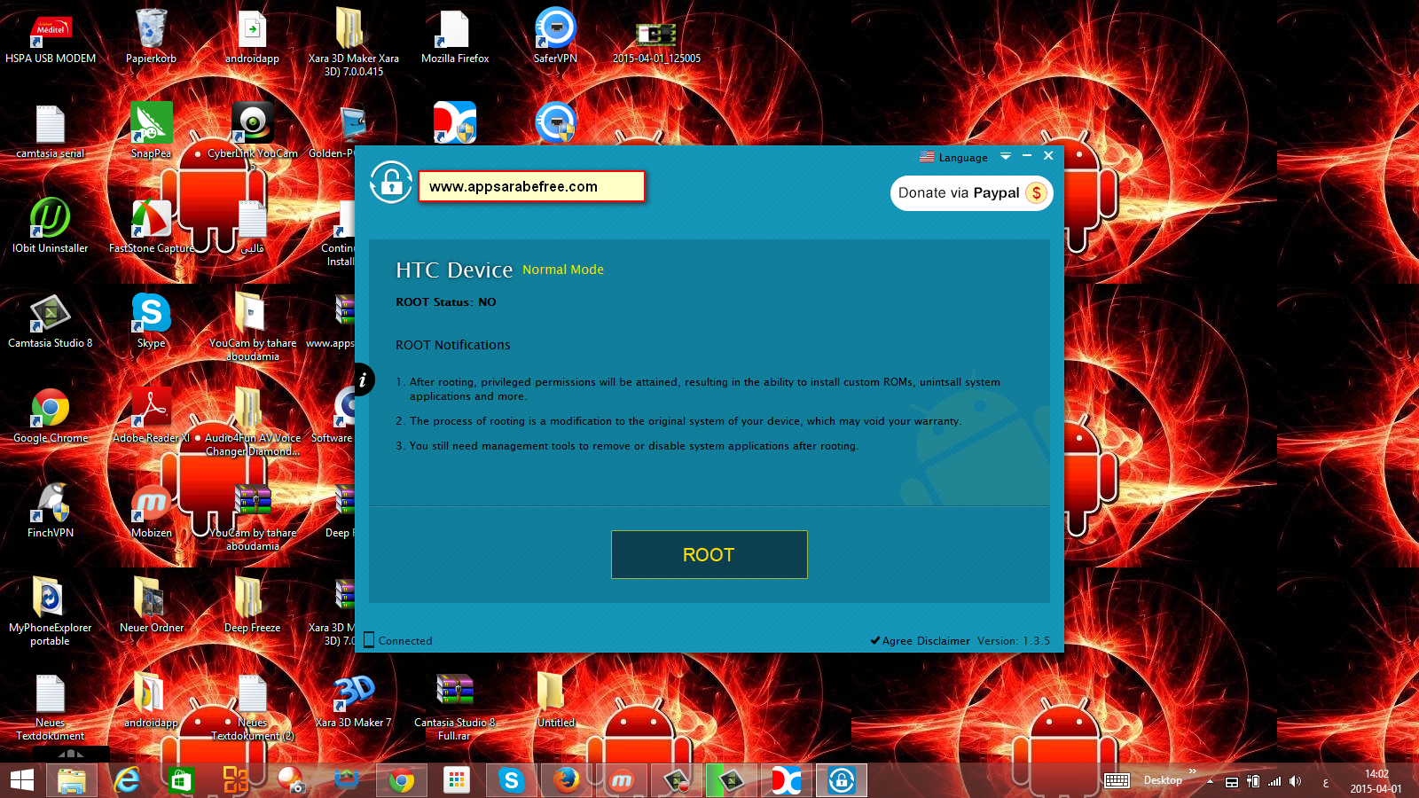Open Deep Freeze folder
1419x798 pixels.
[x=252, y=605]
